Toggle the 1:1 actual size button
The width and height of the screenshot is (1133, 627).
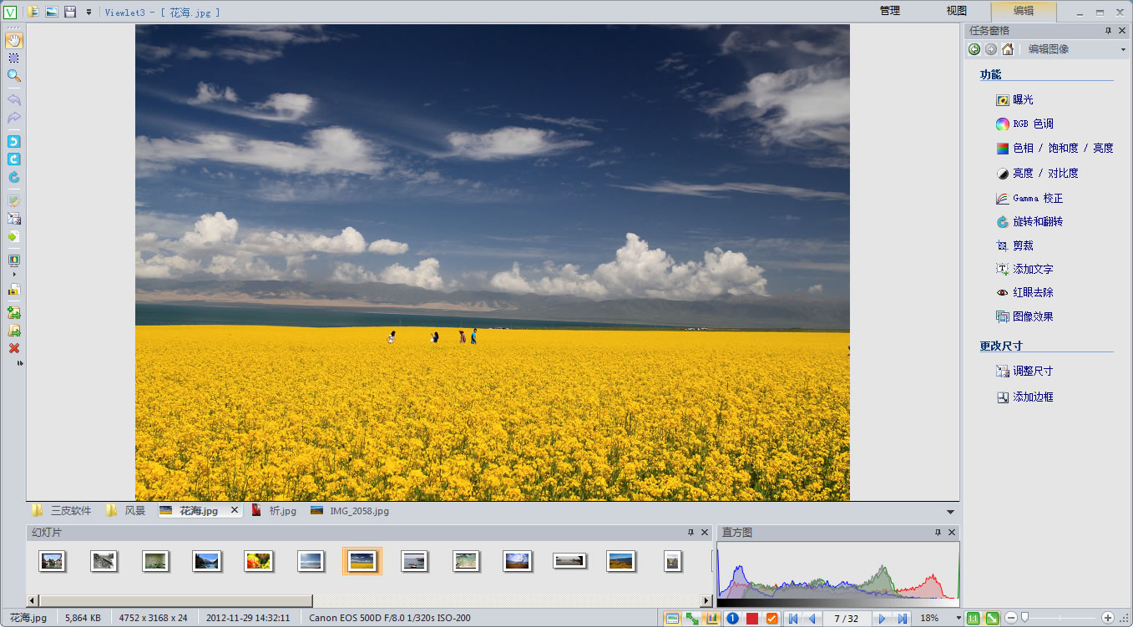pyautogui.click(x=974, y=619)
